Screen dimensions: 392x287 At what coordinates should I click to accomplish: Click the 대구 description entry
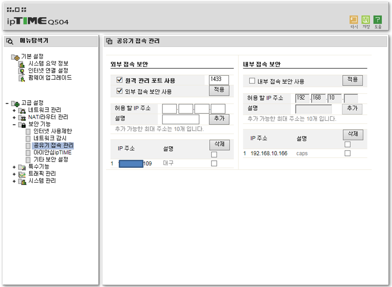pyautogui.click(x=168, y=163)
